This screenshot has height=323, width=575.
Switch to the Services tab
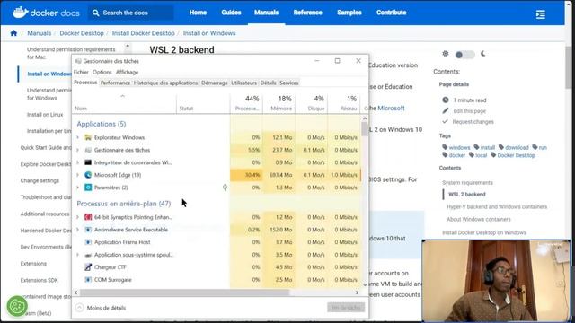point(289,83)
